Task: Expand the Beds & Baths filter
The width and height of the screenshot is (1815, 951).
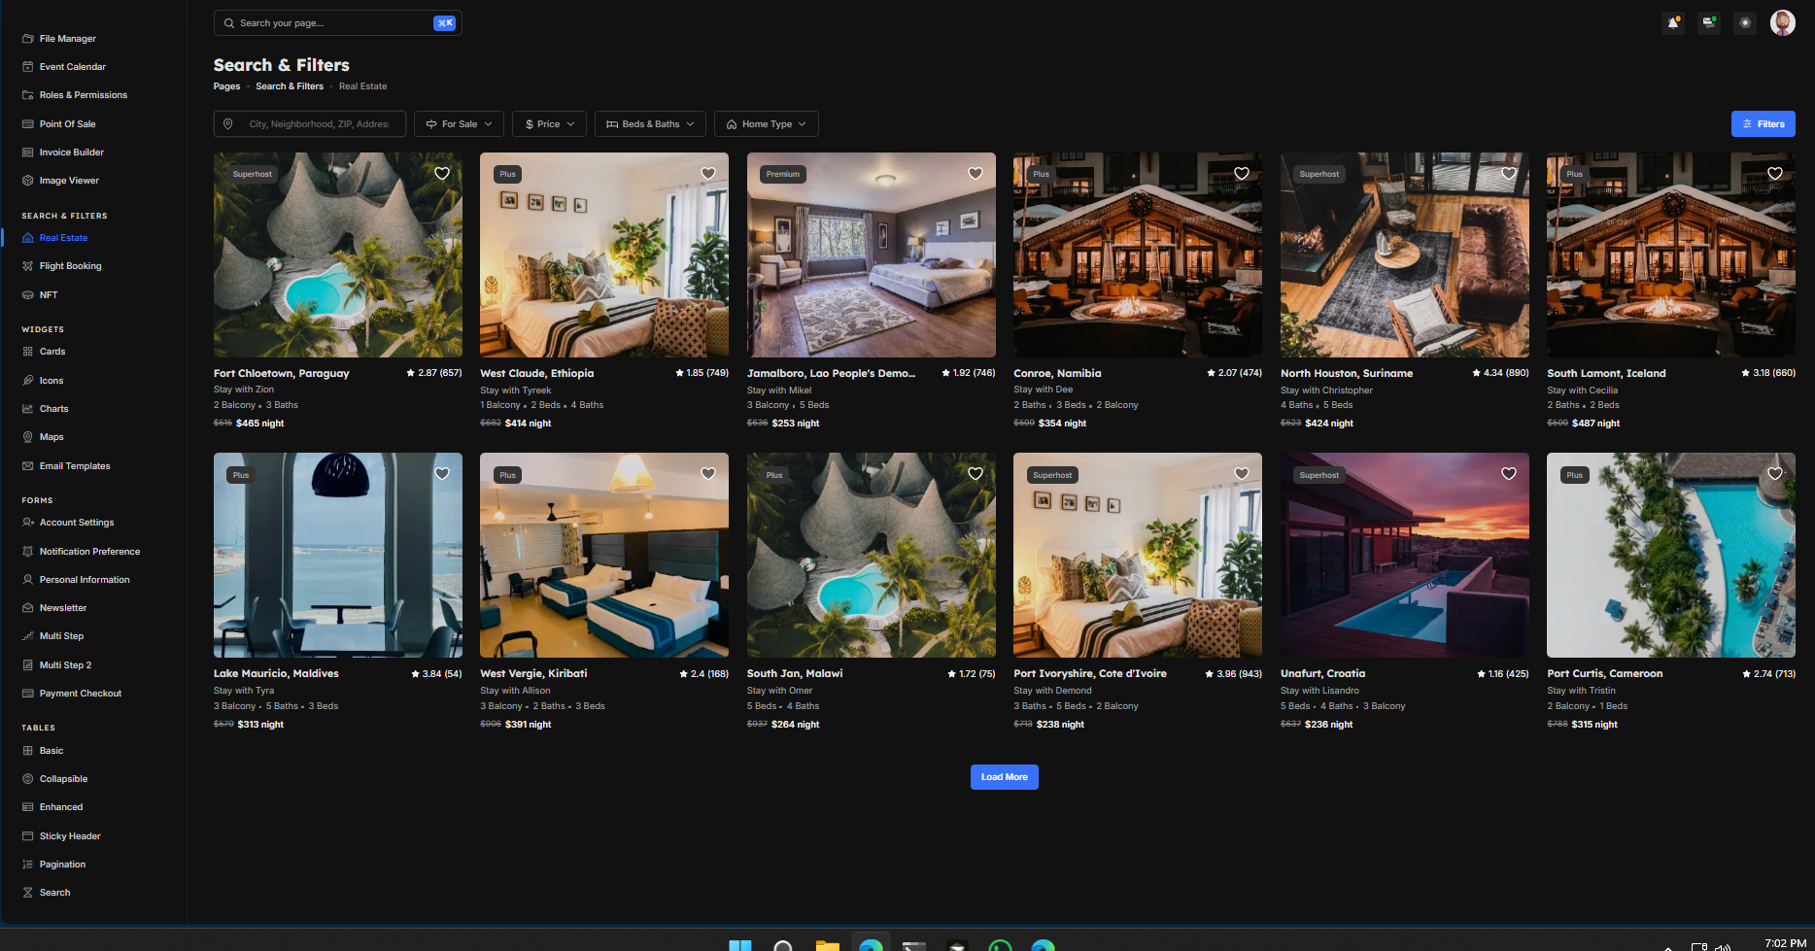Action: (649, 123)
